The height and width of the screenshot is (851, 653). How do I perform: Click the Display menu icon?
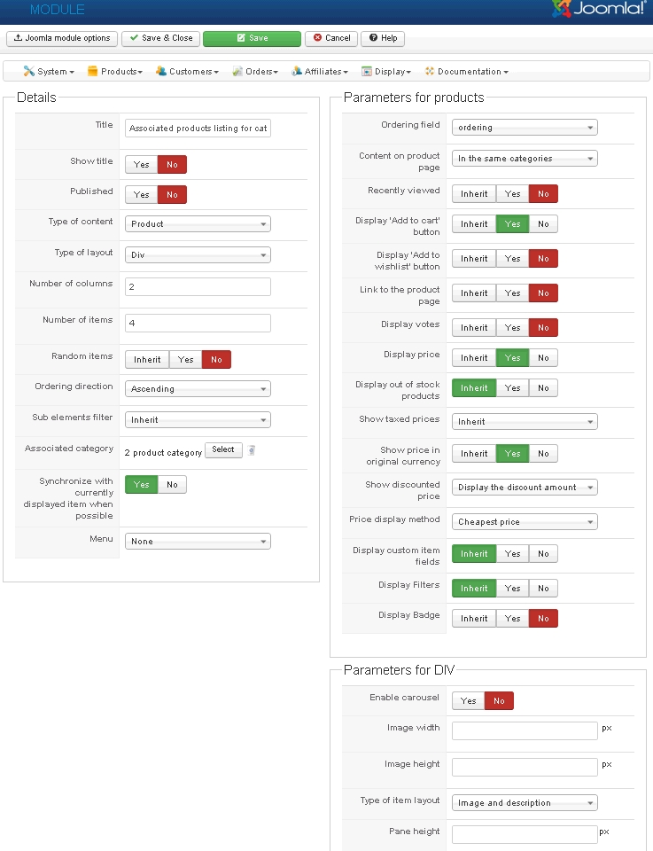tap(366, 72)
